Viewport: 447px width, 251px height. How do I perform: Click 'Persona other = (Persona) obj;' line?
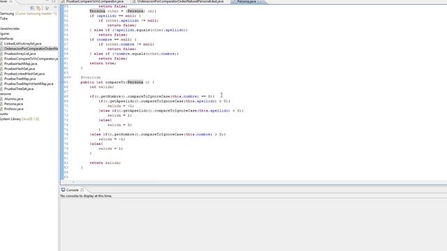[x=123, y=11]
